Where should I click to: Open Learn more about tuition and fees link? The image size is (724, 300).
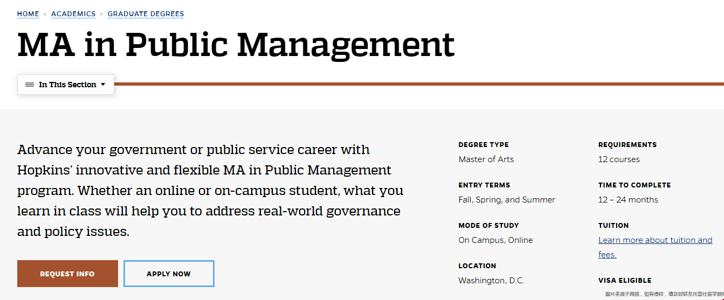pos(655,247)
